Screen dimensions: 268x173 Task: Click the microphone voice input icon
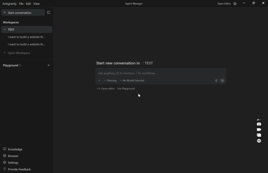216,80
